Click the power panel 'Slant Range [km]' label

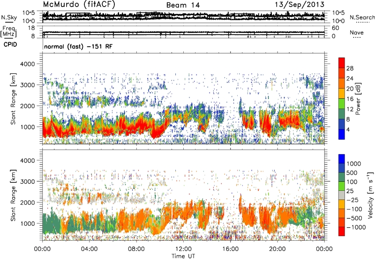(x=13, y=99)
